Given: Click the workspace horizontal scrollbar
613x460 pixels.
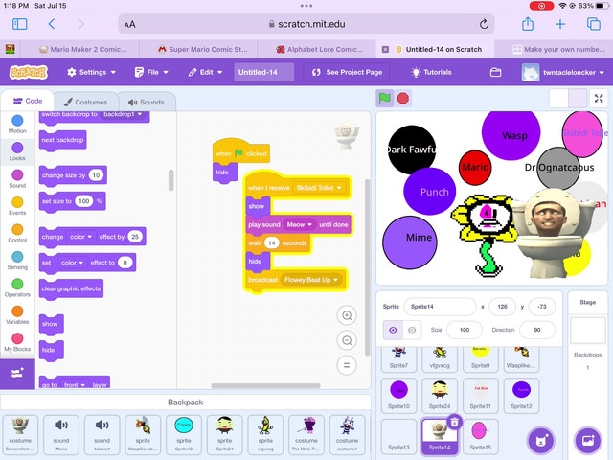Looking at the screenshot, I should tap(266, 385).
